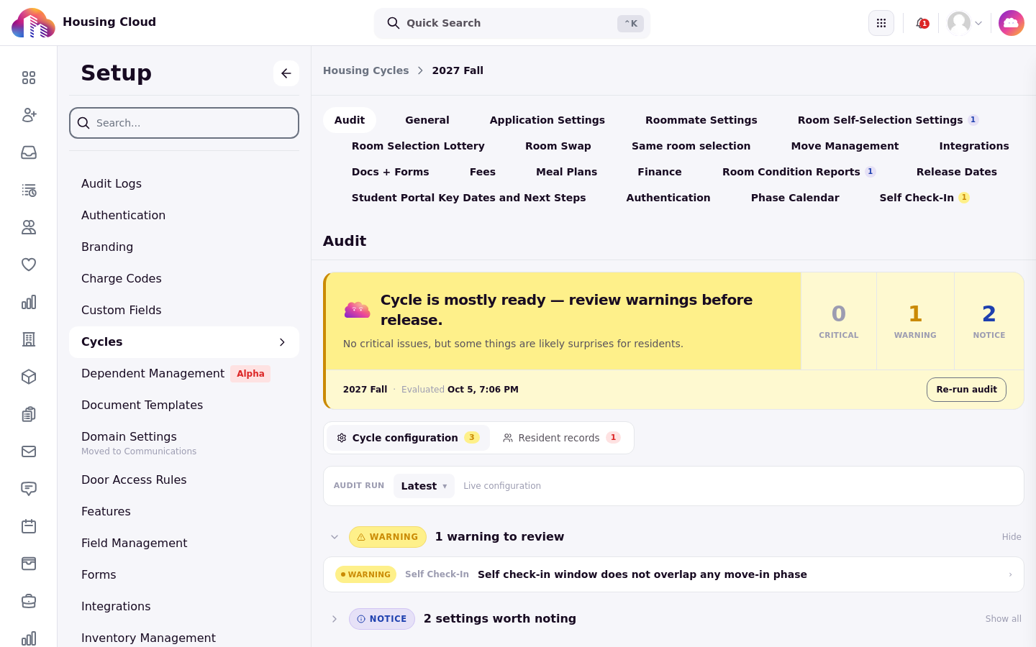Switch to Room Condition Reports tab

[799, 172]
